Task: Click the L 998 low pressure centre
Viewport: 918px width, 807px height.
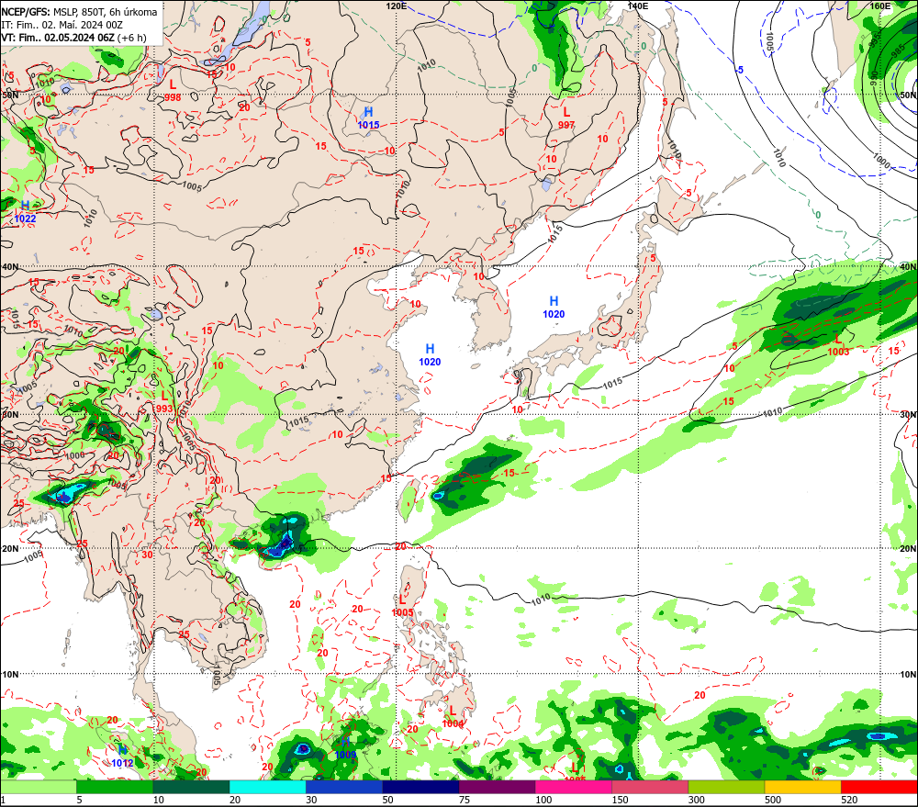Action: pyautogui.click(x=173, y=91)
